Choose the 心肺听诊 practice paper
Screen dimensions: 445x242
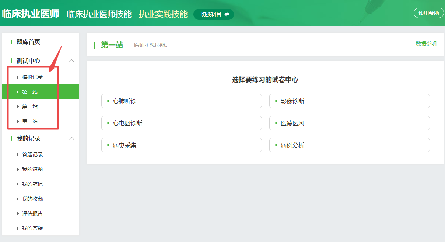181,101
